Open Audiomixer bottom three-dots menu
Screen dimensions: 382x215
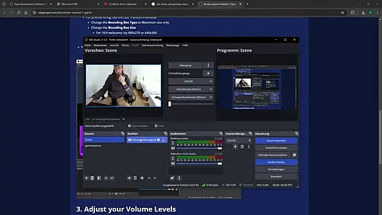[x=179, y=178]
